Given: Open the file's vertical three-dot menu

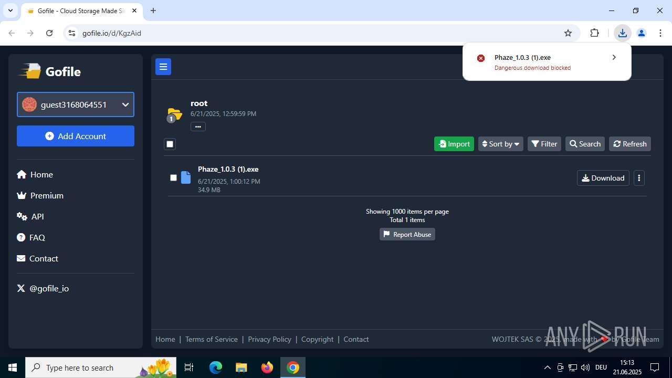Looking at the screenshot, I should (x=639, y=178).
